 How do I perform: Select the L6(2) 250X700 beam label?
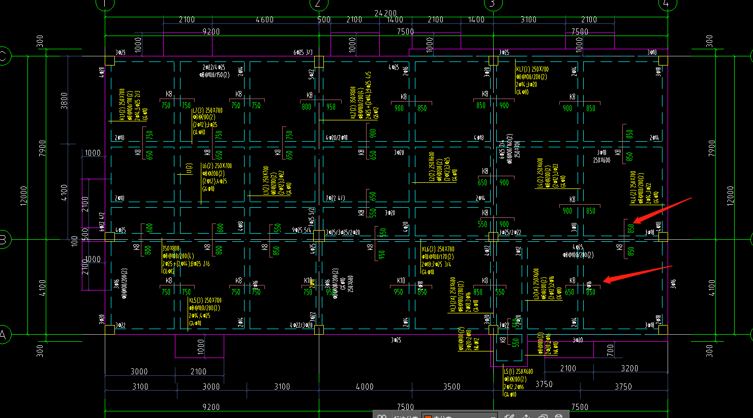[217, 166]
